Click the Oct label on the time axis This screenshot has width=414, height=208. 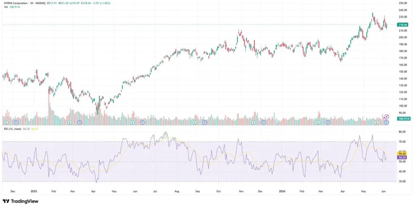(218, 191)
